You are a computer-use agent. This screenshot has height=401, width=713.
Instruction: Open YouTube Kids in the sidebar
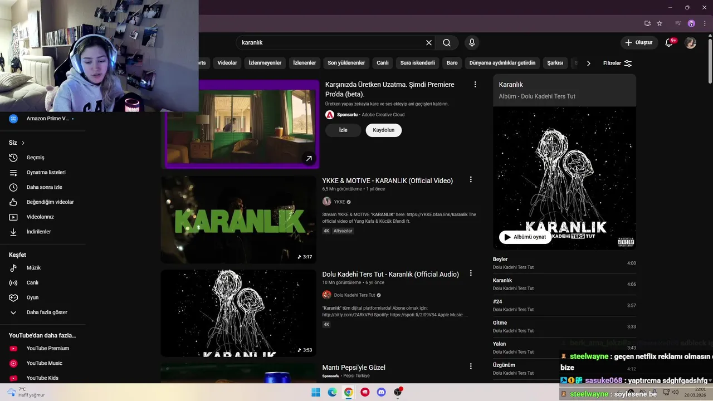[x=43, y=378]
